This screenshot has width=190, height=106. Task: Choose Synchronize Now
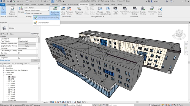point(47,23)
